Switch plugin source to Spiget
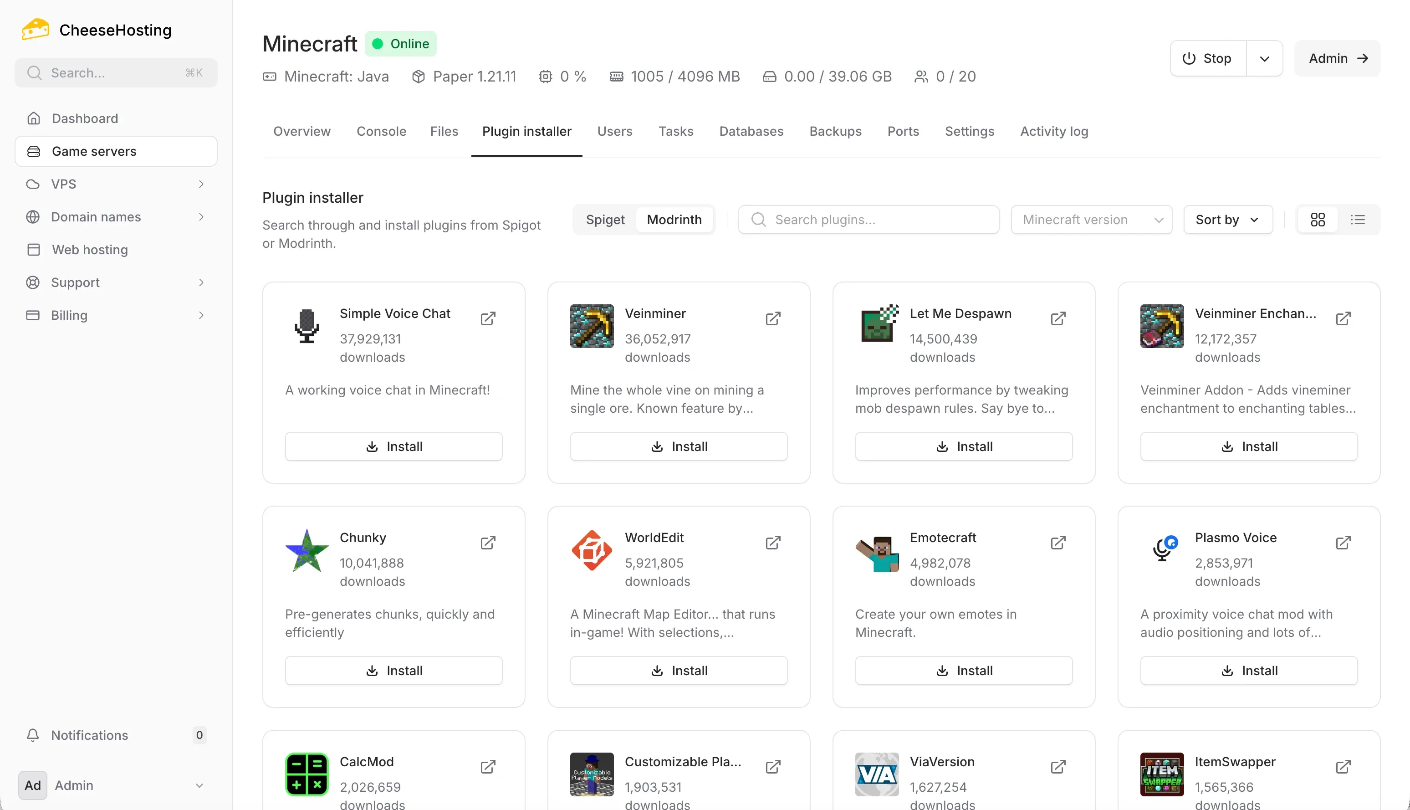 [x=605, y=219]
